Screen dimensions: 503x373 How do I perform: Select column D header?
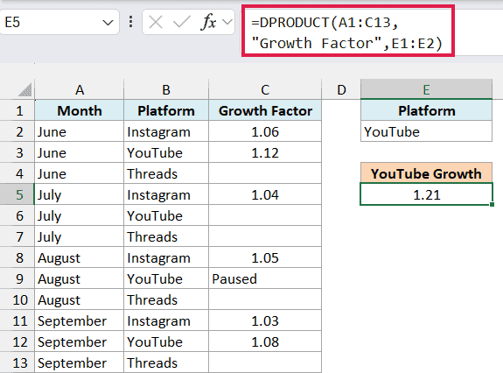341,90
